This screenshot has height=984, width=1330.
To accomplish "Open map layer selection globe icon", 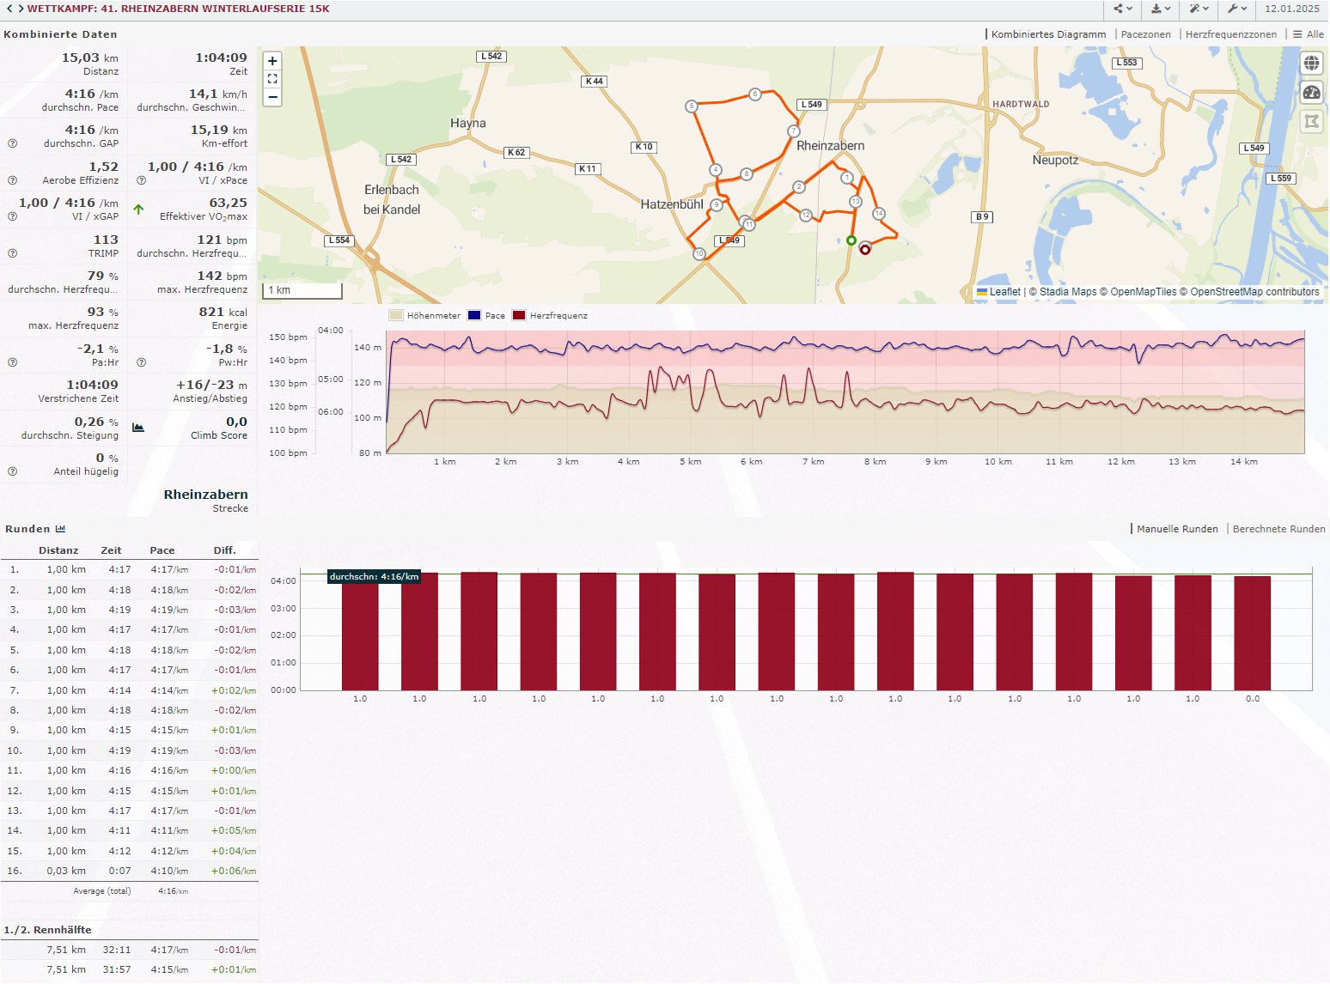I will point(1311,63).
